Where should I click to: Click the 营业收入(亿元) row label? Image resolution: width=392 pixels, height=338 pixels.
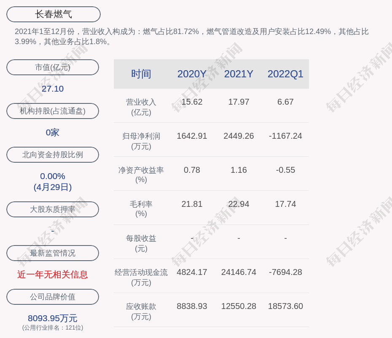point(141,107)
